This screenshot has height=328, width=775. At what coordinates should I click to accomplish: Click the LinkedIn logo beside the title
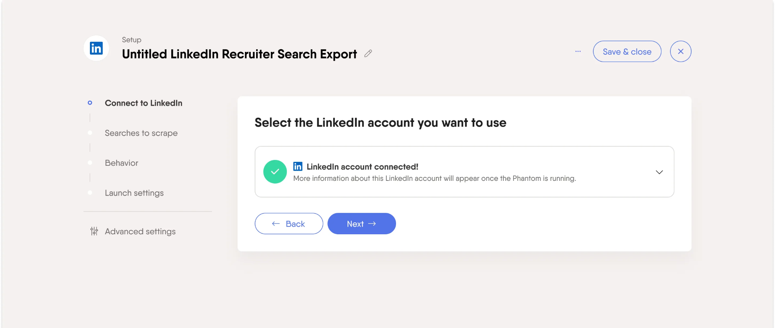coord(96,48)
